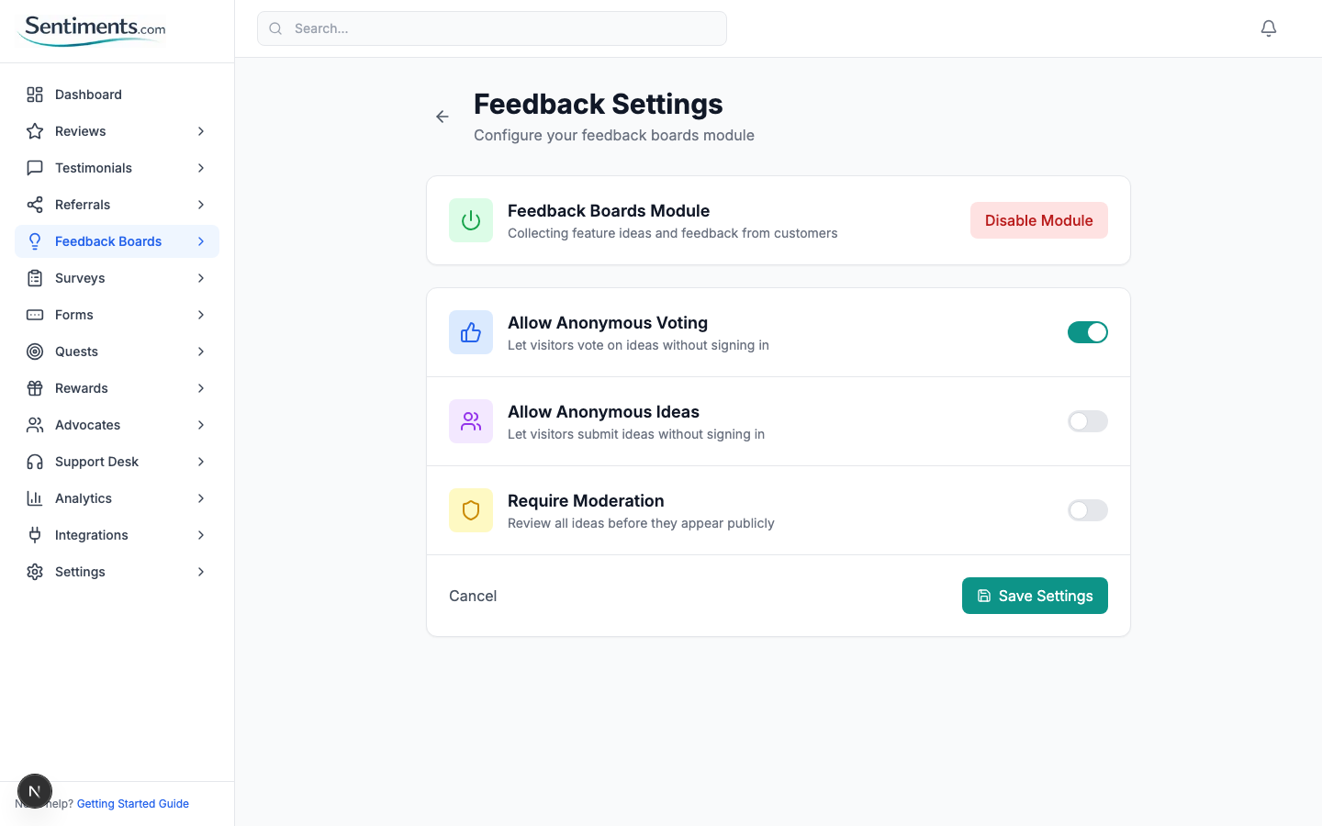
Task: Enable the Allow Anonymous Ideas toggle
Action: (x=1087, y=421)
